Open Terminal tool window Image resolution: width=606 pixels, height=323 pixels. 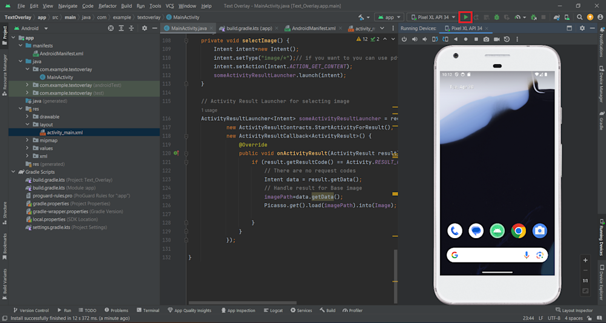pyautogui.click(x=147, y=310)
